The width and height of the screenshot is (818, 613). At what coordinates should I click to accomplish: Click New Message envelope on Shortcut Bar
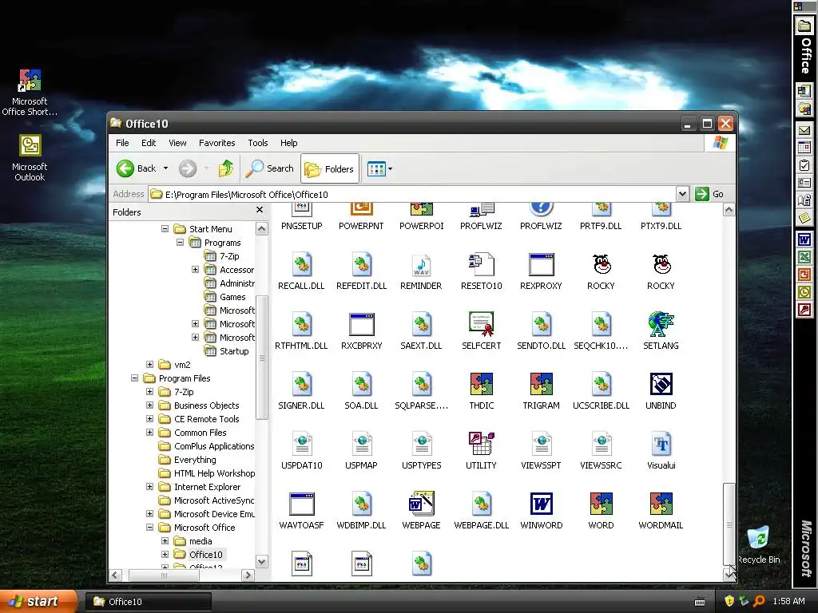(x=804, y=130)
